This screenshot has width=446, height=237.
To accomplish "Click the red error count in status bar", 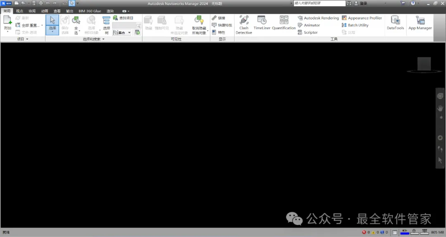I will 366,232.
